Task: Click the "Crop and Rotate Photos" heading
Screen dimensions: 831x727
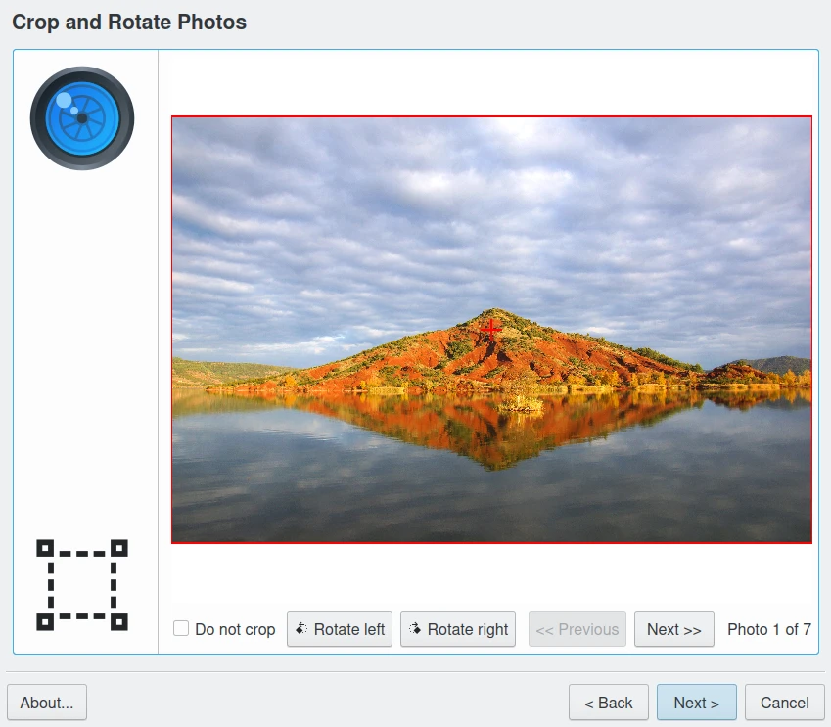Action: 129,22
